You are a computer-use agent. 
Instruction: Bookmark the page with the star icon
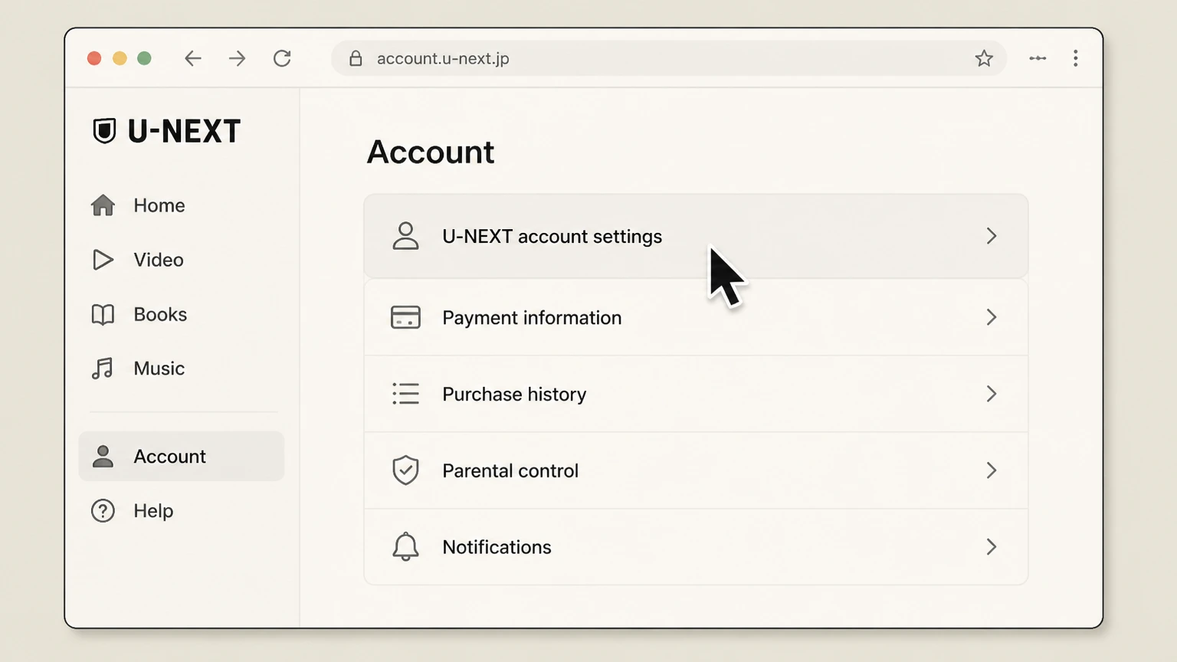984,58
